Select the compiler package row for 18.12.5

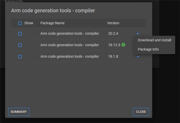79,45
